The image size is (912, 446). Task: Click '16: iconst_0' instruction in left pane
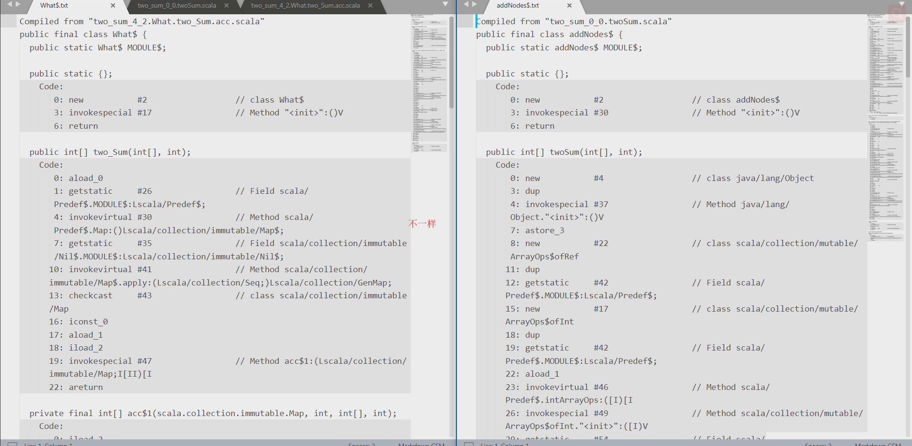[x=78, y=322]
